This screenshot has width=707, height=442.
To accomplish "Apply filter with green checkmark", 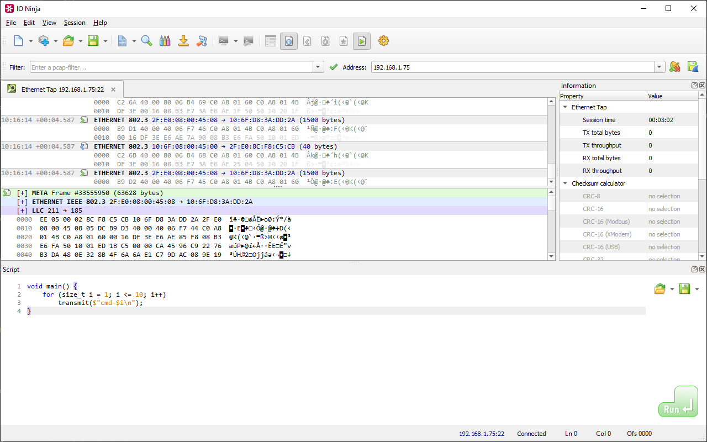I will pos(333,67).
